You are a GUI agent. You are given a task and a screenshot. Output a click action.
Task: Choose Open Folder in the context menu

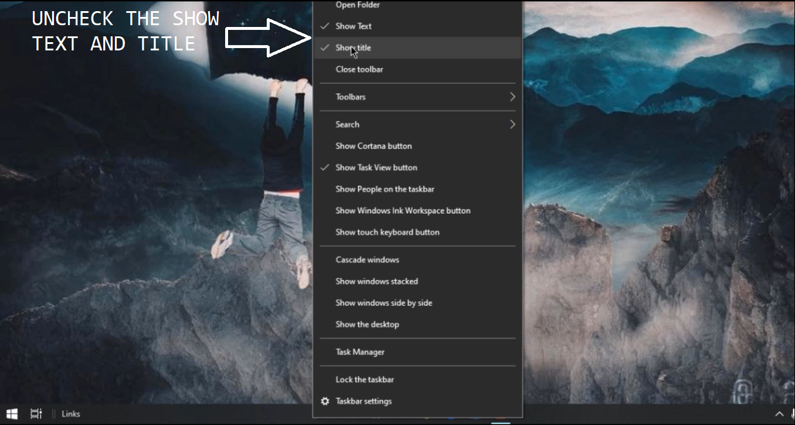pos(417,6)
